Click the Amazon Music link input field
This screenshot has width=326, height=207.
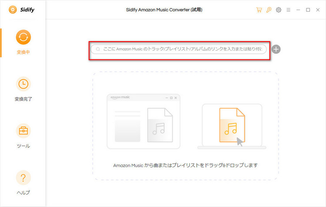(179, 49)
